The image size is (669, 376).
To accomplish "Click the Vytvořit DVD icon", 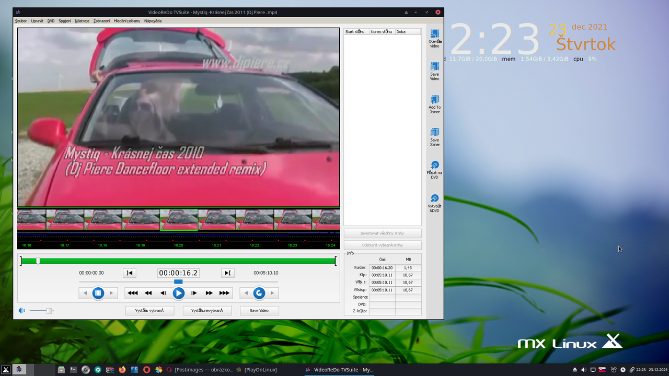I will (x=434, y=198).
